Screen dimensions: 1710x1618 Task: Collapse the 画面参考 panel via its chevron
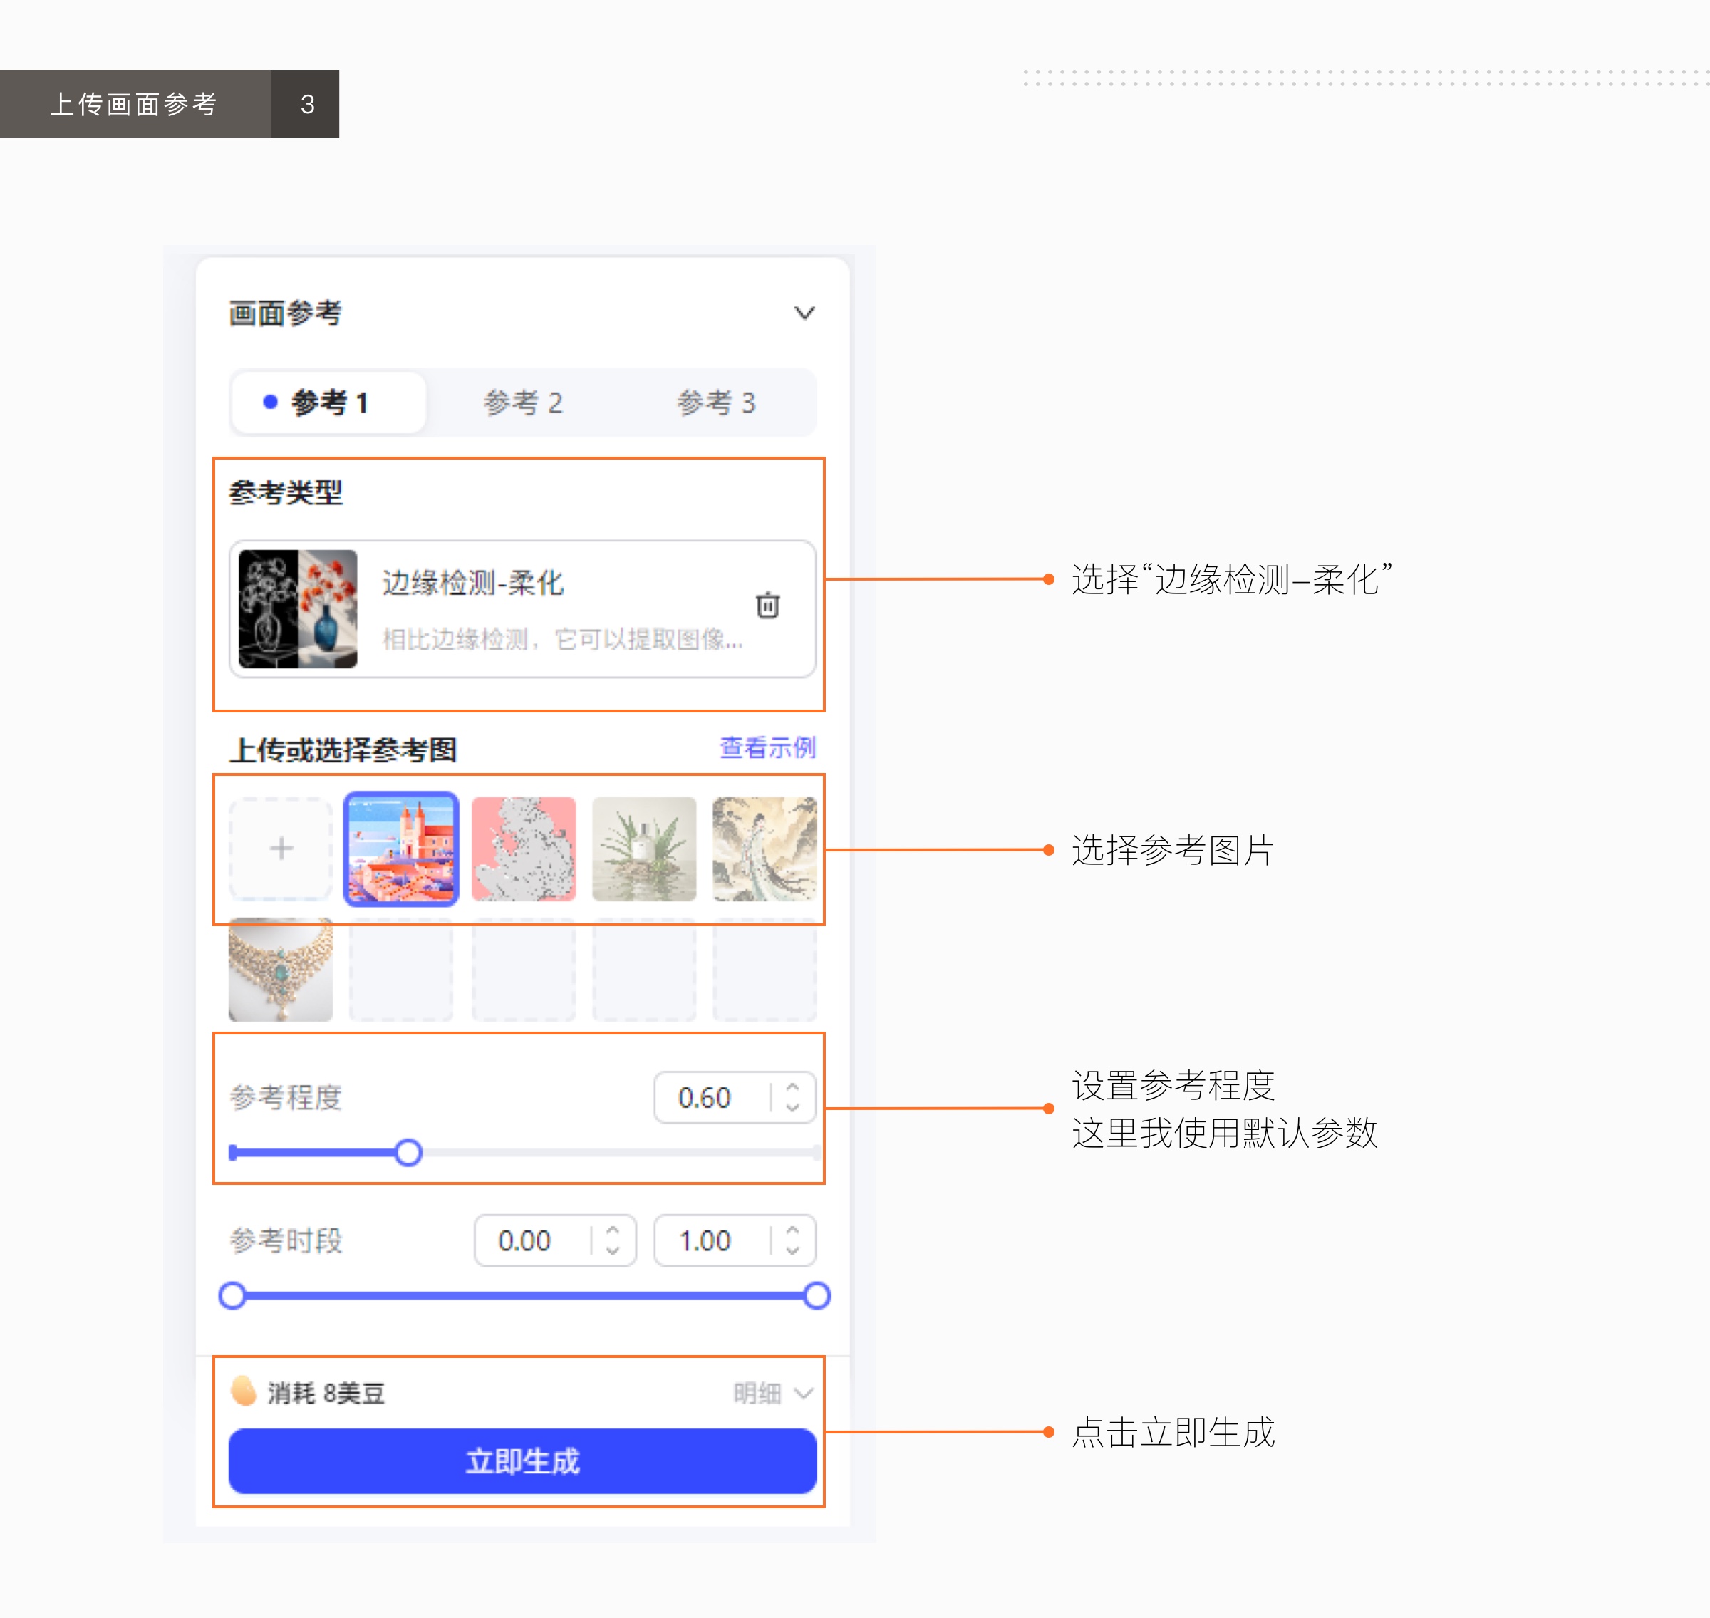[x=804, y=313]
